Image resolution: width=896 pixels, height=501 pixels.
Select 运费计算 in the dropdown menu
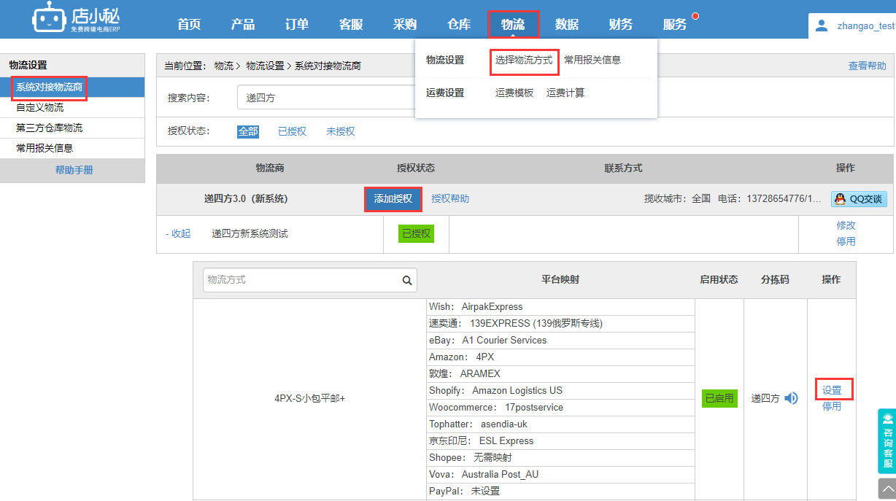(565, 93)
